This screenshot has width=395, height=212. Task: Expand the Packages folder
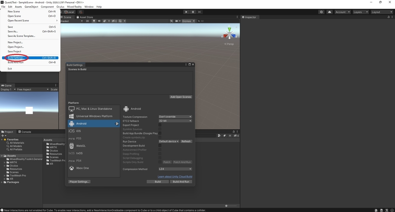(x=2, y=182)
